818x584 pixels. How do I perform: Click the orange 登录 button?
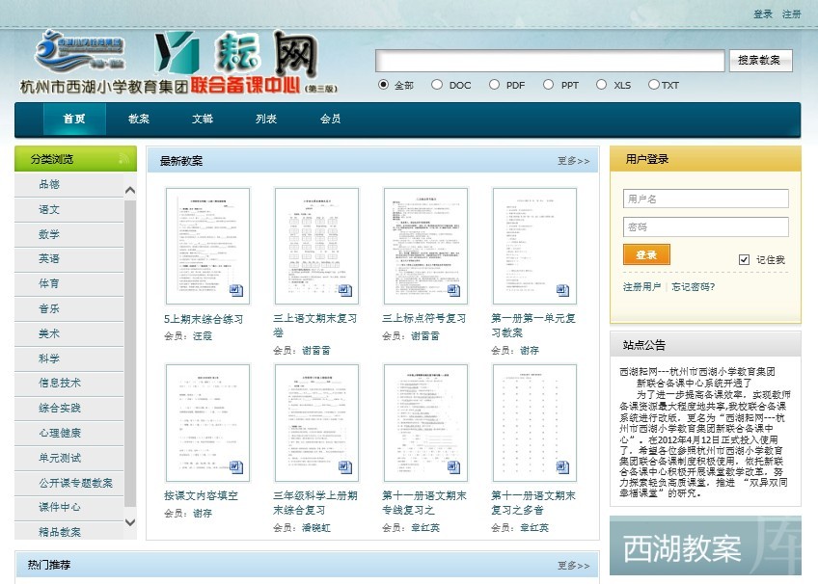(x=646, y=254)
